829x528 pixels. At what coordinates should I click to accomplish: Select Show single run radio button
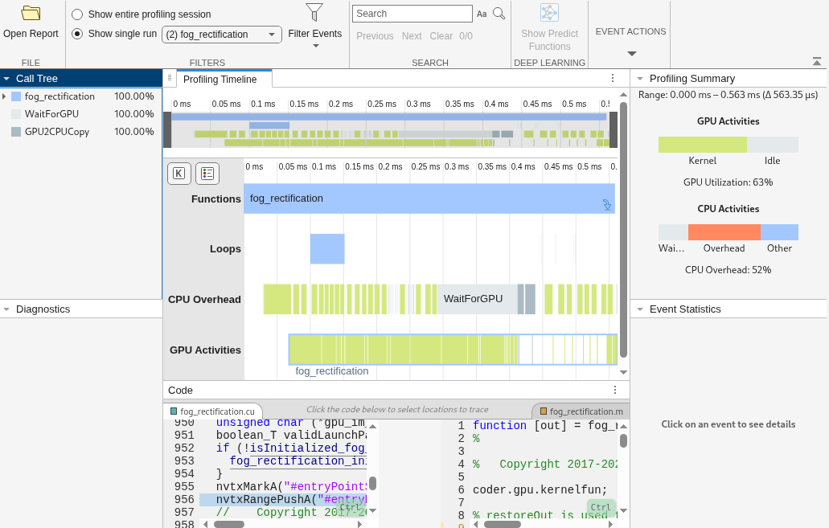(77, 34)
